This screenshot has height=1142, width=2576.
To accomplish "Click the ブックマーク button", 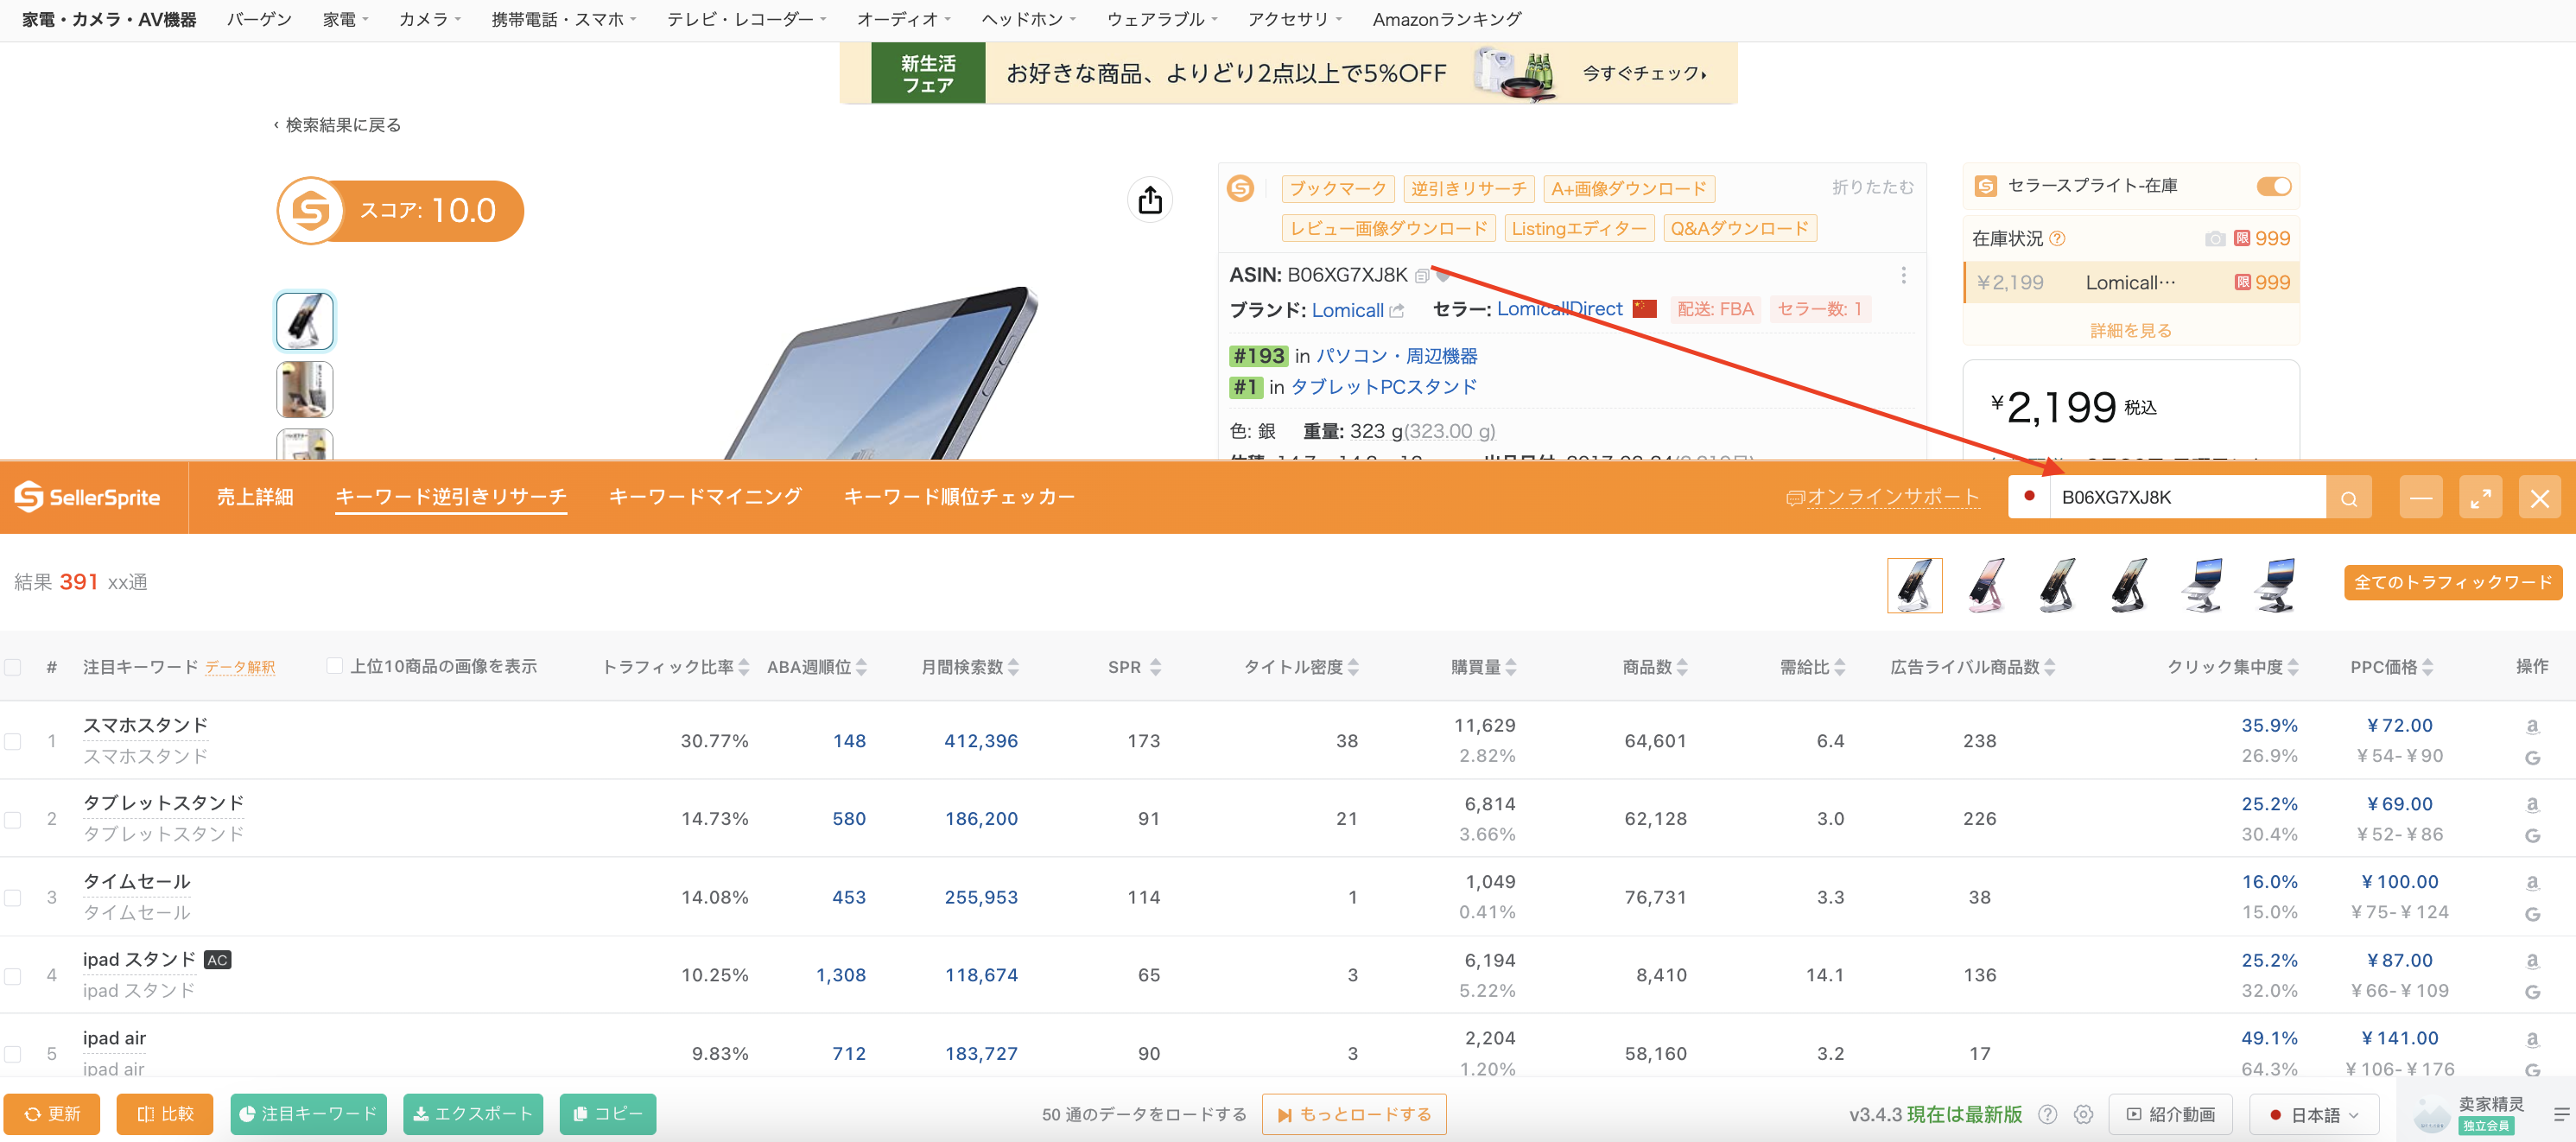I will (x=1337, y=188).
